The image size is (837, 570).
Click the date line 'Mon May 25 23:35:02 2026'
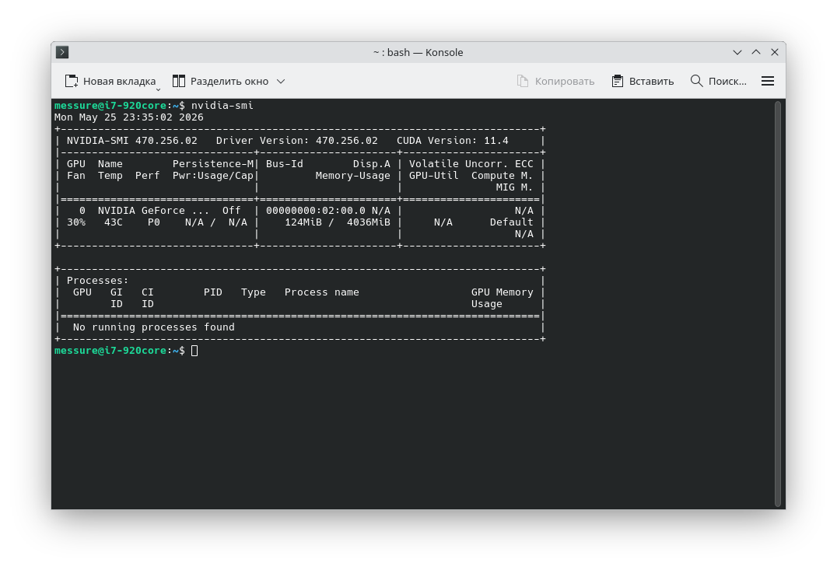[128, 117]
